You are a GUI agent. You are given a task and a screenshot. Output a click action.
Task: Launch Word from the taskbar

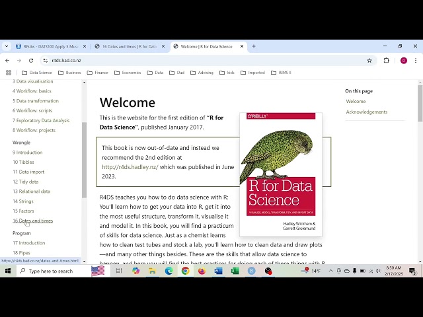click(218, 271)
